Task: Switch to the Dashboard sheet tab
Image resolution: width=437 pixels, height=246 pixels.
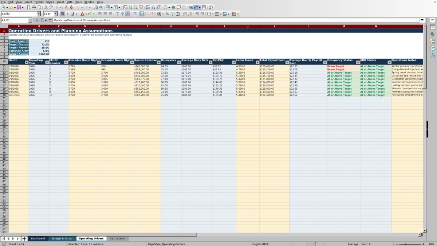Action: click(38, 239)
